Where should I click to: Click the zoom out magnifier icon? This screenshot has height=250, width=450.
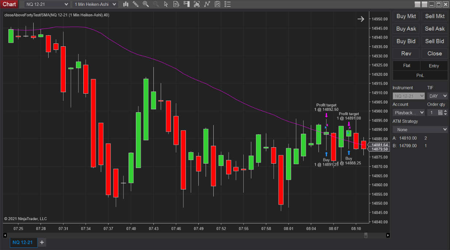click(156, 4)
